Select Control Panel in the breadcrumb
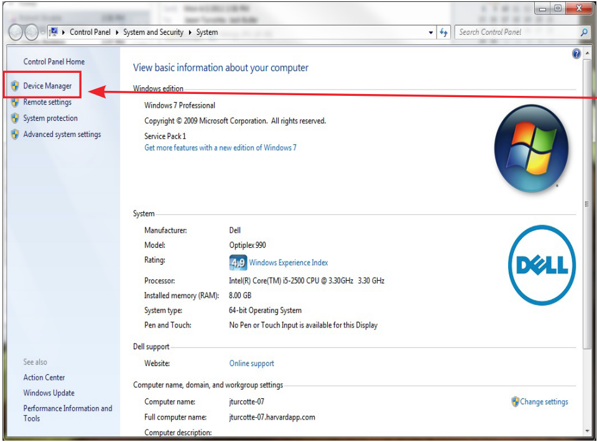Image resolution: width=597 pixels, height=442 pixels. pos(90,32)
